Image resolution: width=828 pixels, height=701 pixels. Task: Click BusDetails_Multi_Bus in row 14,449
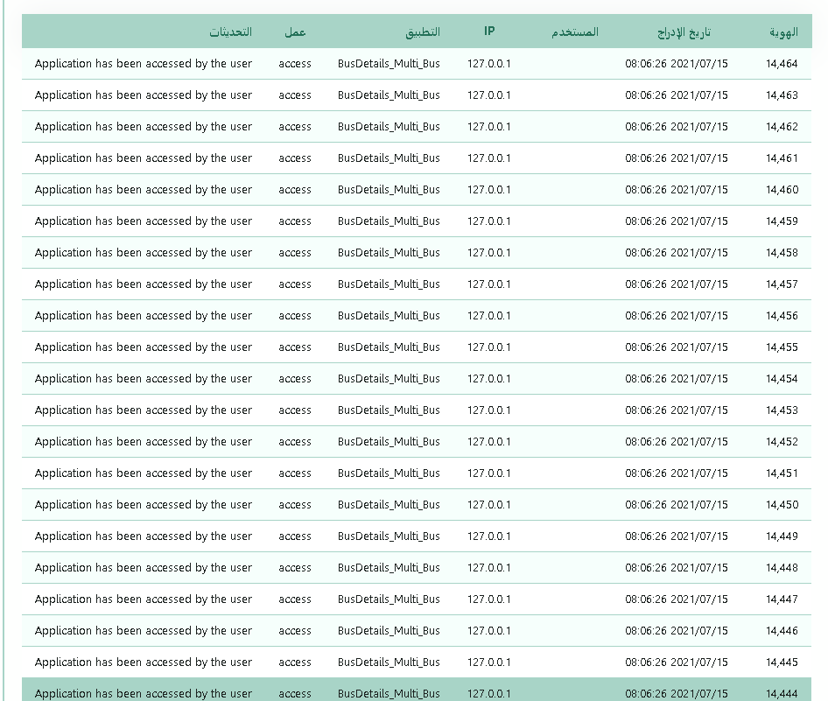389,536
